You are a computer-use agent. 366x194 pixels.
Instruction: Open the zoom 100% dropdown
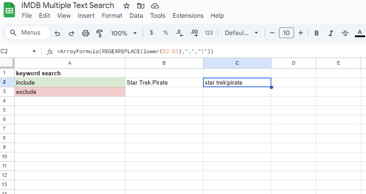pos(124,33)
